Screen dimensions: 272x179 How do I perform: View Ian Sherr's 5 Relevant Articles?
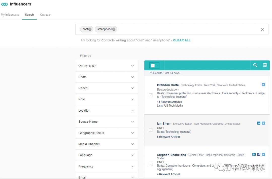(x=168, y=137)
